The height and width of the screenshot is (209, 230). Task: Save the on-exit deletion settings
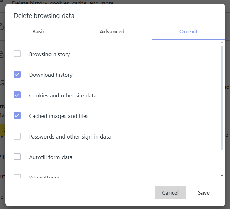(x=204, y=193)
